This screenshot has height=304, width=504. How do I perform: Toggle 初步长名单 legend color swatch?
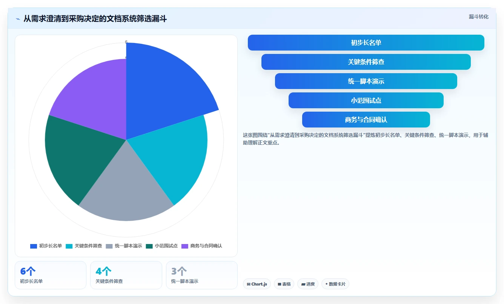pos(34,246)
